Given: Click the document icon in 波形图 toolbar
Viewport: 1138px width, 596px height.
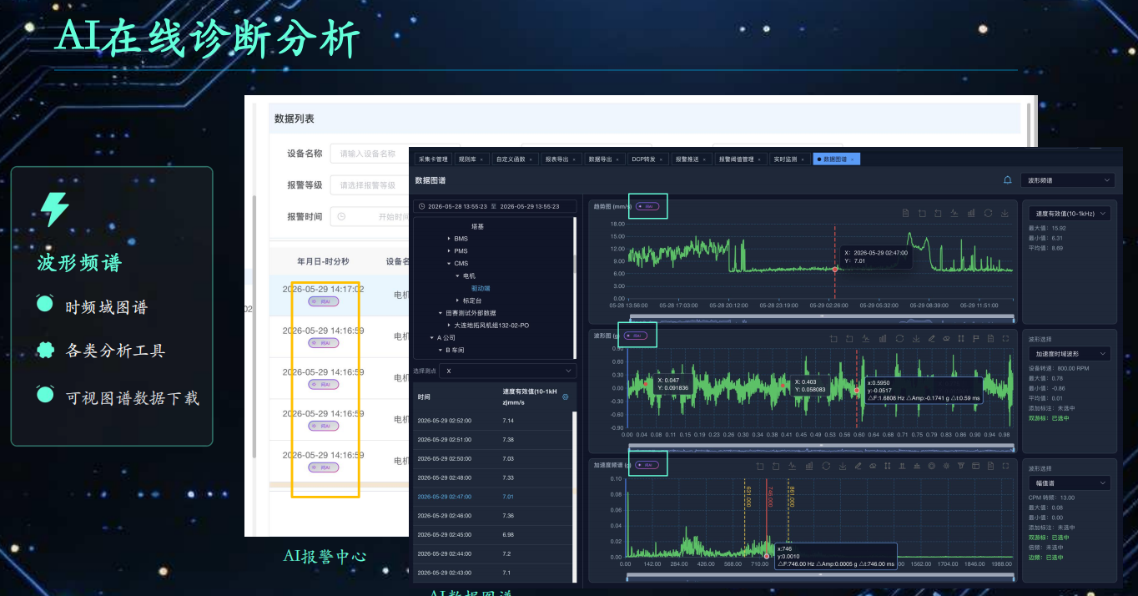Looking at the screenshot, I should [991, 338].
